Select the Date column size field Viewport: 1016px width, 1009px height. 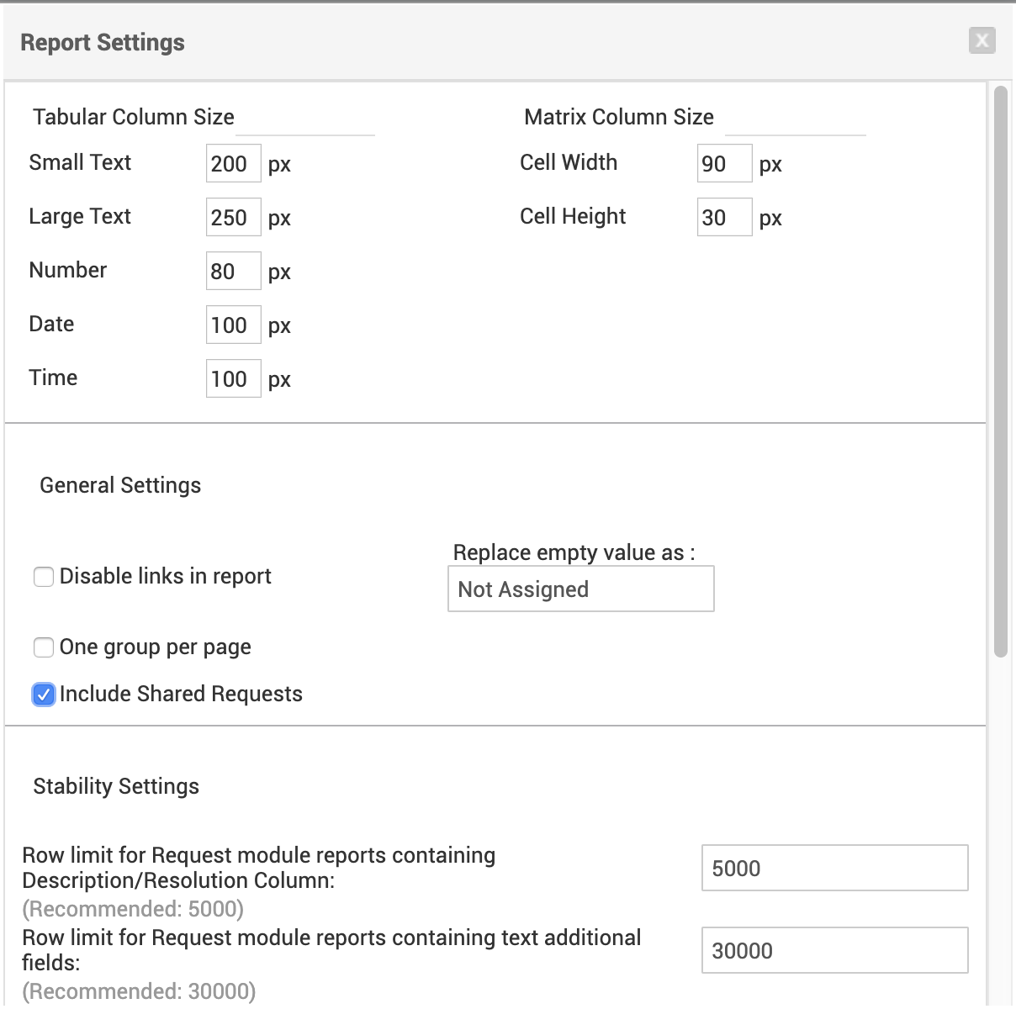pos(233,325)
